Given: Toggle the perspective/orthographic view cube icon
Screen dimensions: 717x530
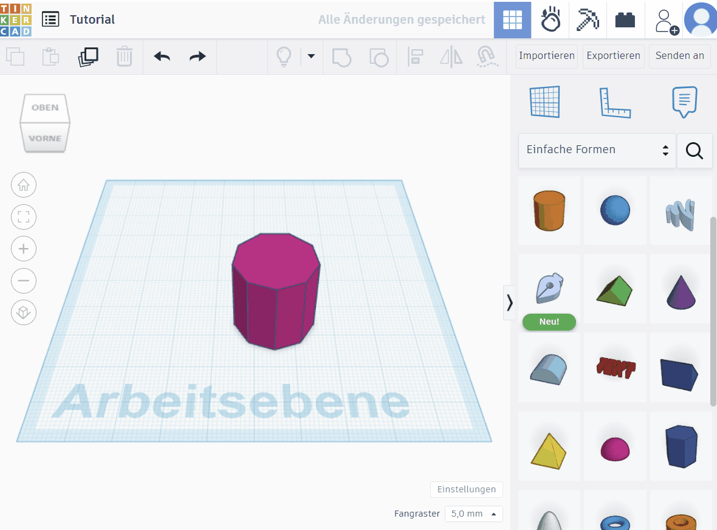Looking at the screenshot, I should coord(24,312).
